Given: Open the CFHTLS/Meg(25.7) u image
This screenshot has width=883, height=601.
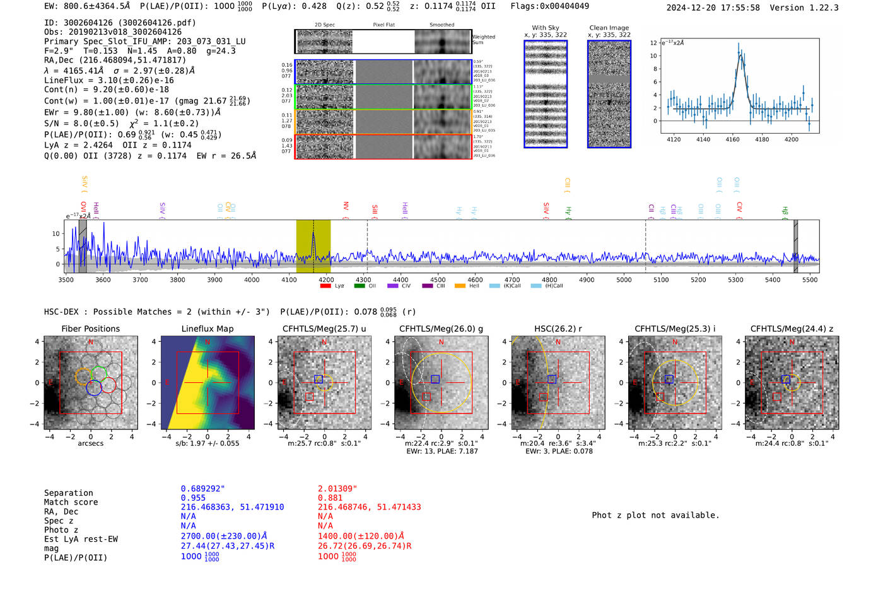Looking at the screenshot, I should (324, 383).
